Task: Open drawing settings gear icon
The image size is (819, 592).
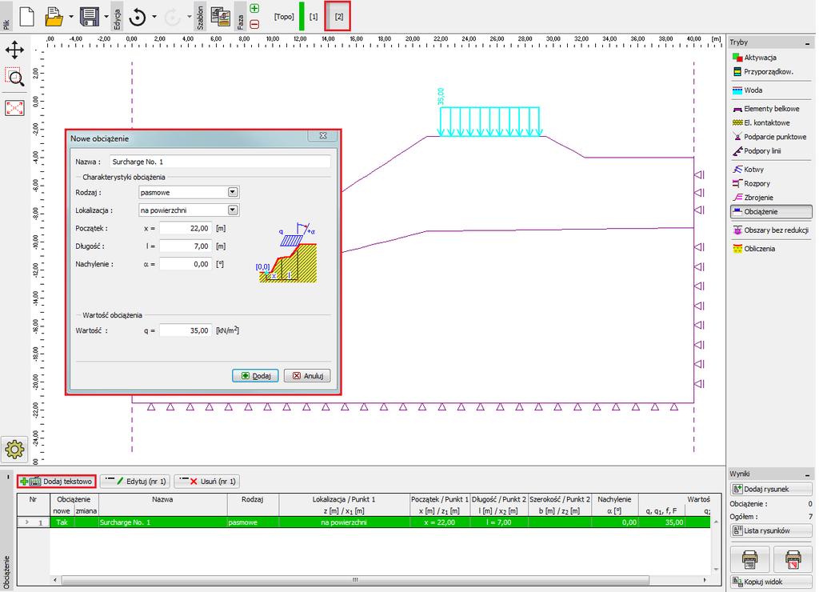Action: coord(14,450)
